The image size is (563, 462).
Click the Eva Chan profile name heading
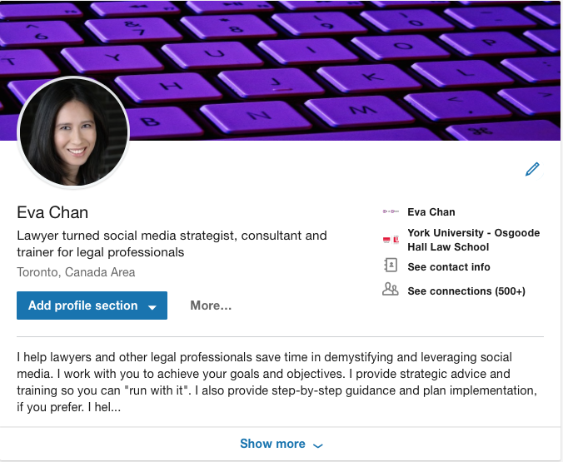[x=52, y=212]
